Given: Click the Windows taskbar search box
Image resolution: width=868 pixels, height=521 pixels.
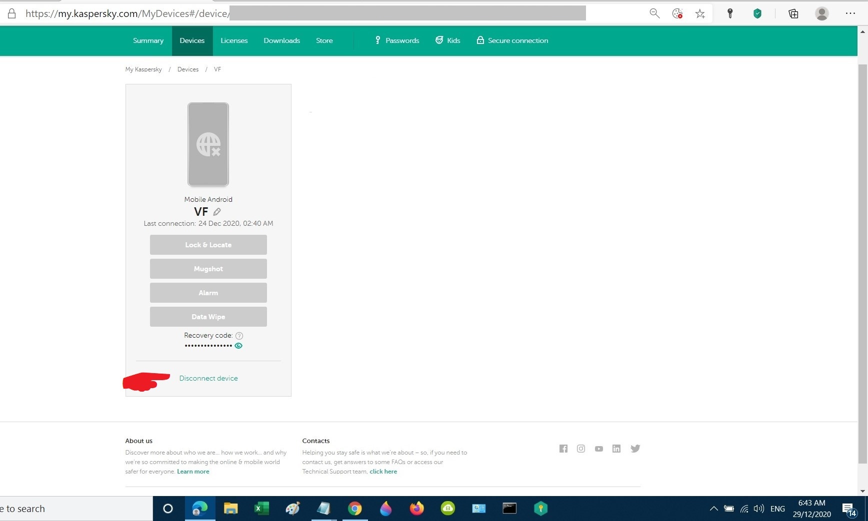Looking at the screenshot, I should (x=76, y=509).
